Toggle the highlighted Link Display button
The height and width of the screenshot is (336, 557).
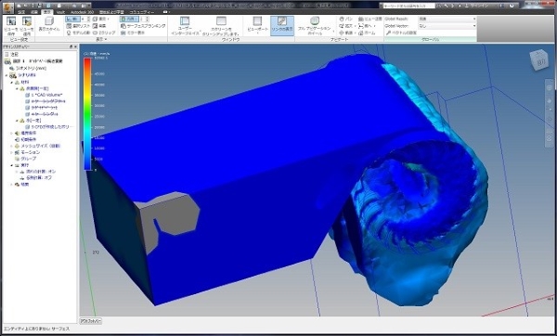(282, 26)
